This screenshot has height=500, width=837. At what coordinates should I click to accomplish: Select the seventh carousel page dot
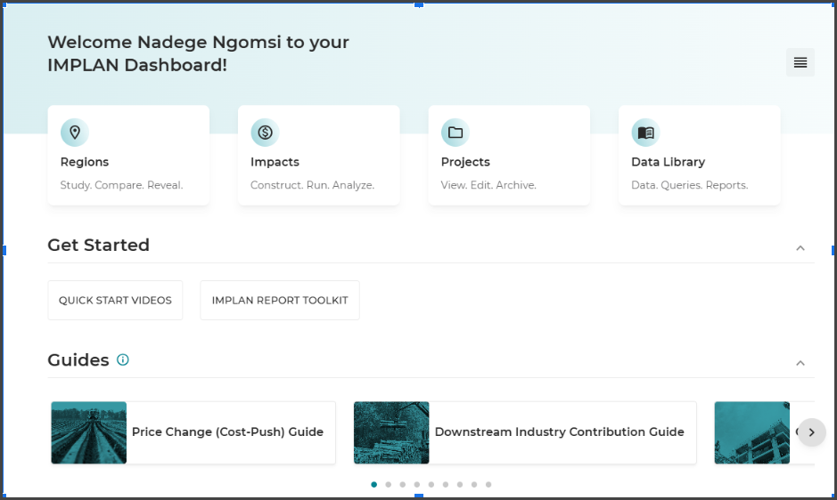tap(460, 485)
